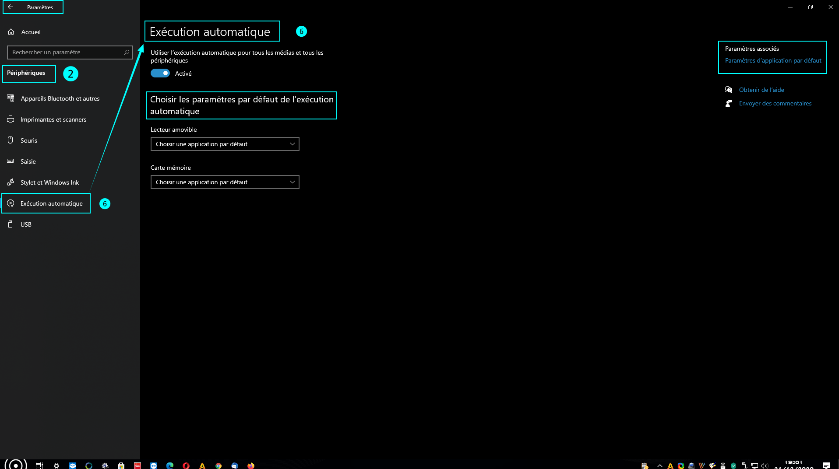Click the back arrow next to Paramètres

(11, 7)
